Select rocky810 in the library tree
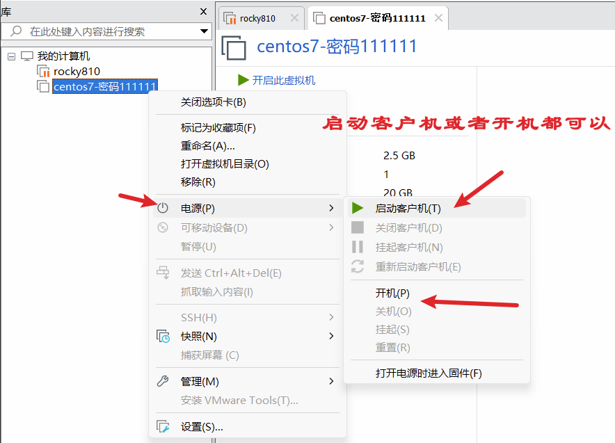615x443 pixels. [77, 72]
